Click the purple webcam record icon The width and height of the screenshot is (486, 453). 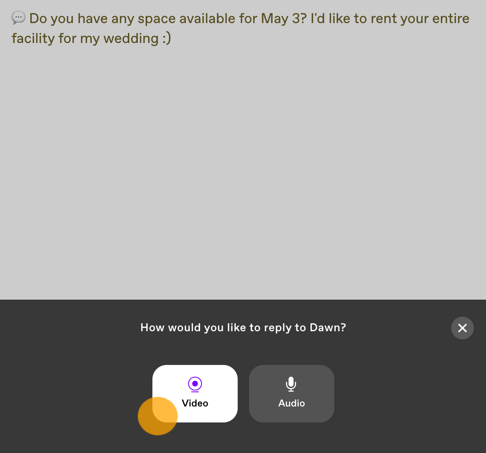click(195, 384)
